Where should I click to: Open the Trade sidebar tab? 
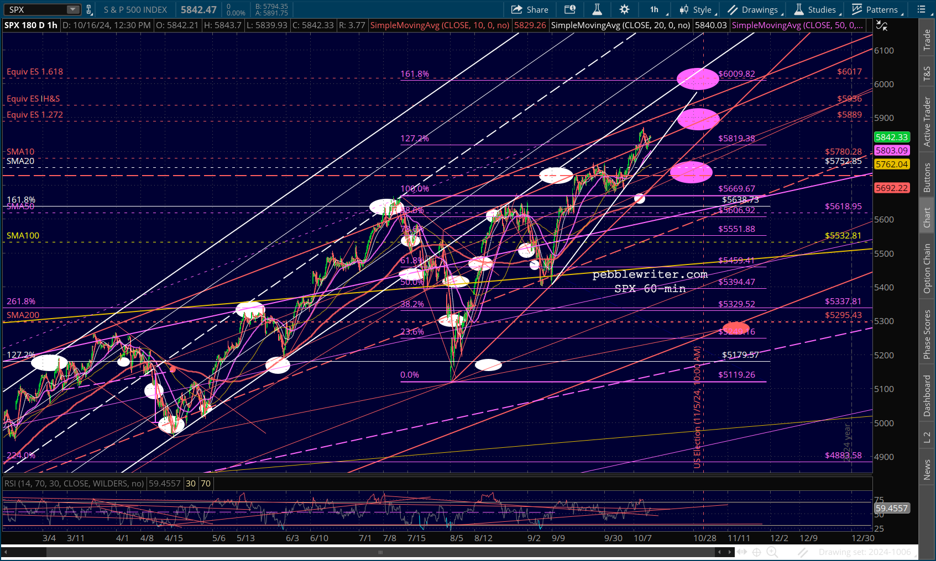click(927, 40)
